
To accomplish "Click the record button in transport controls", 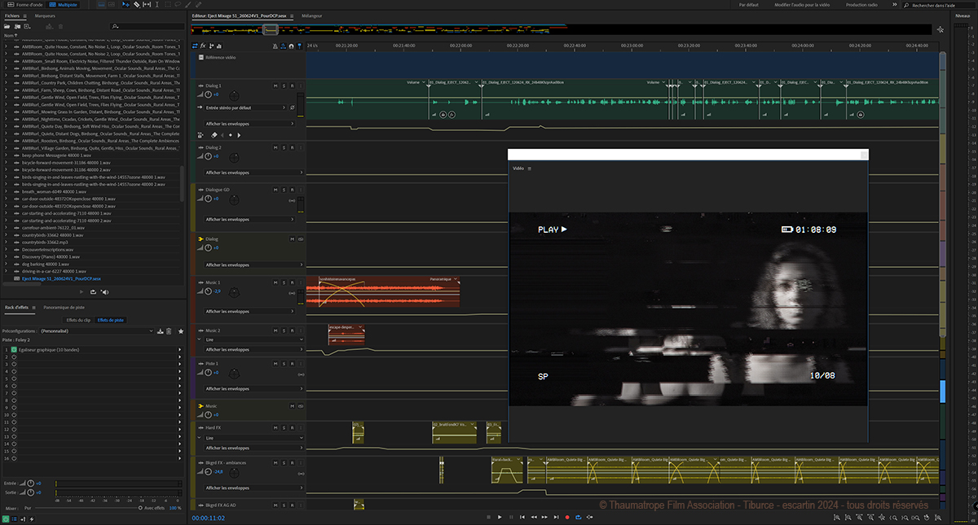I will tap(567, 517).
